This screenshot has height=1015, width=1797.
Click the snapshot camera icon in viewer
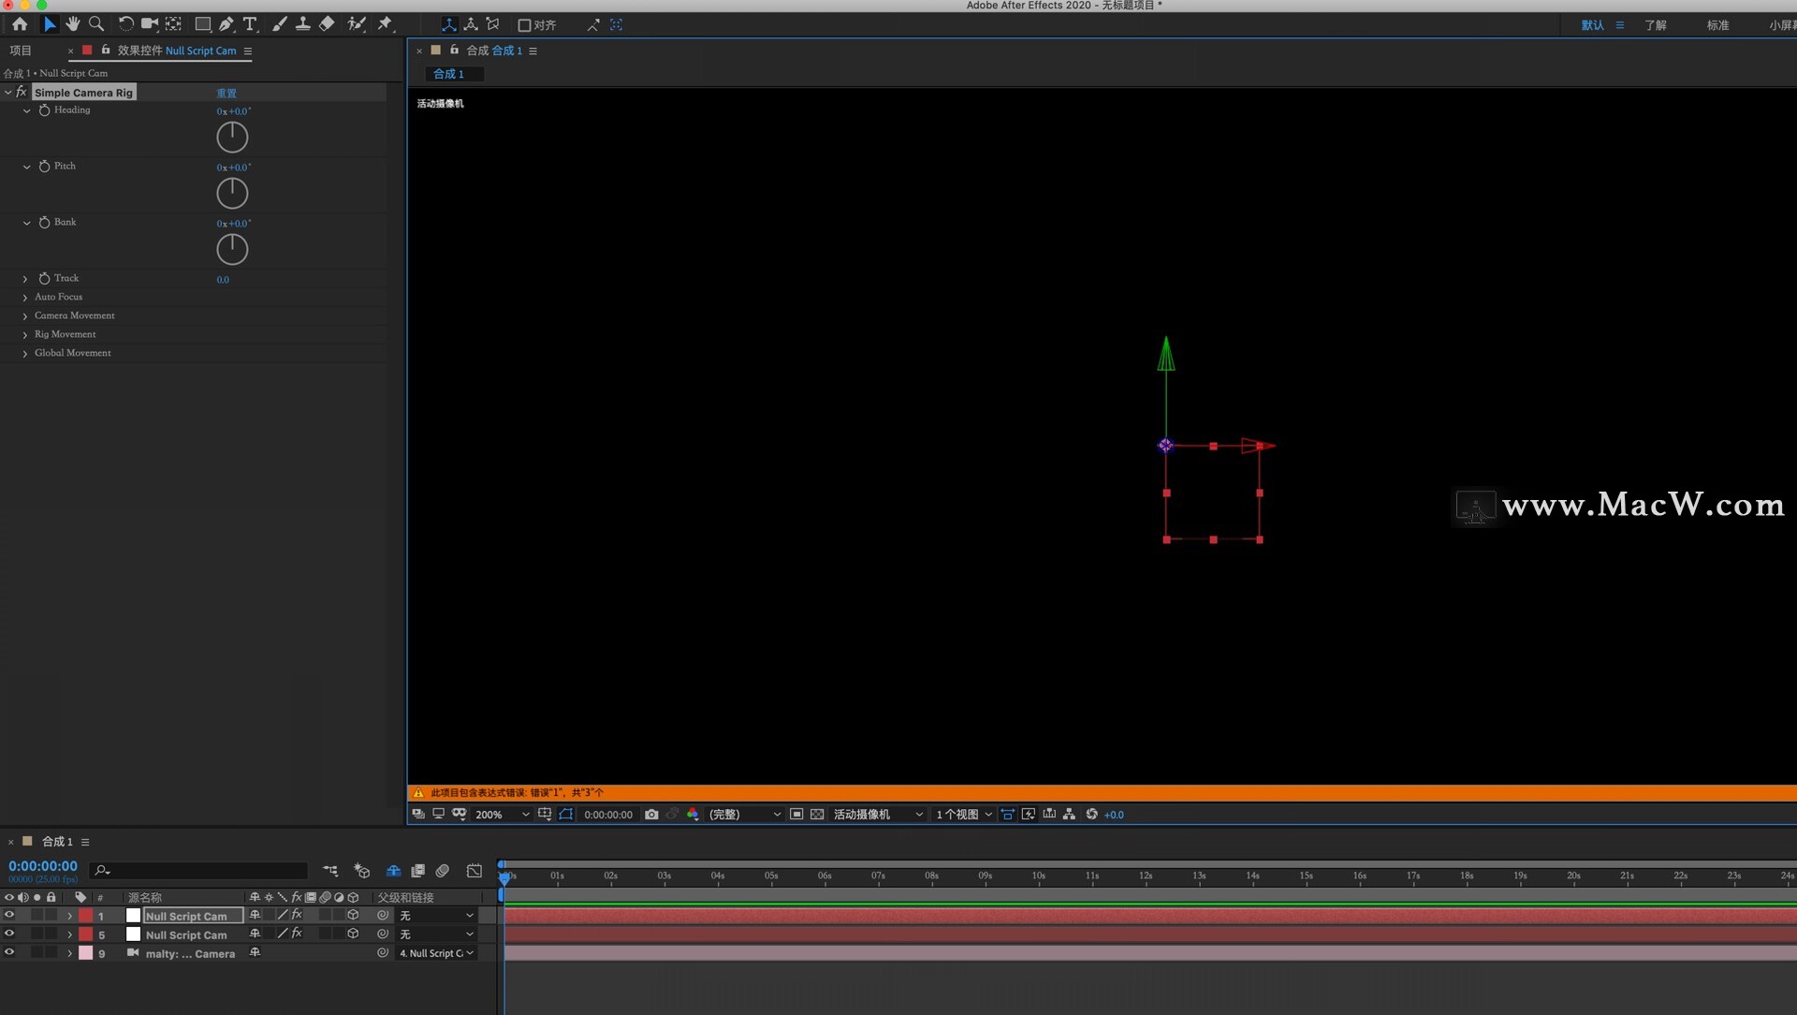[x=651, y=815]
